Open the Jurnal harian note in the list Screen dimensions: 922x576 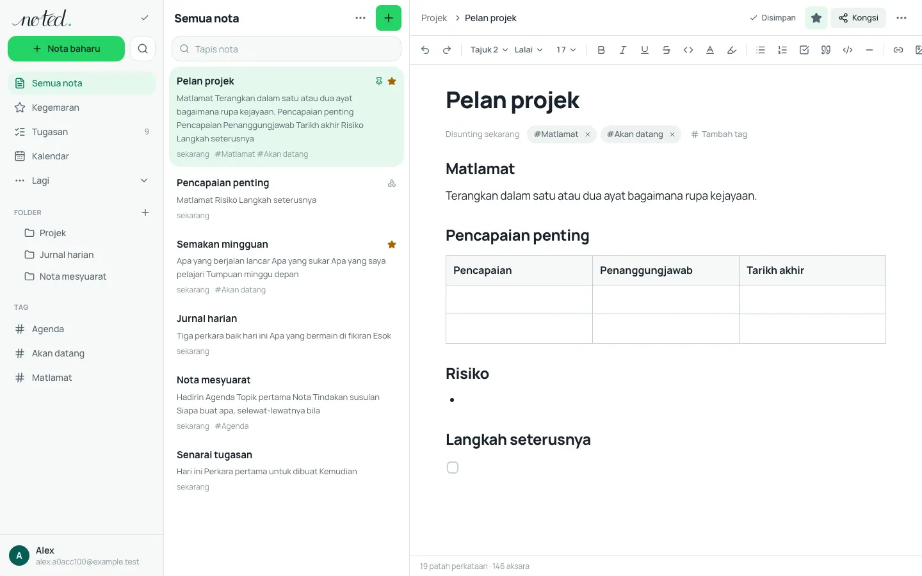click(286, 335)
